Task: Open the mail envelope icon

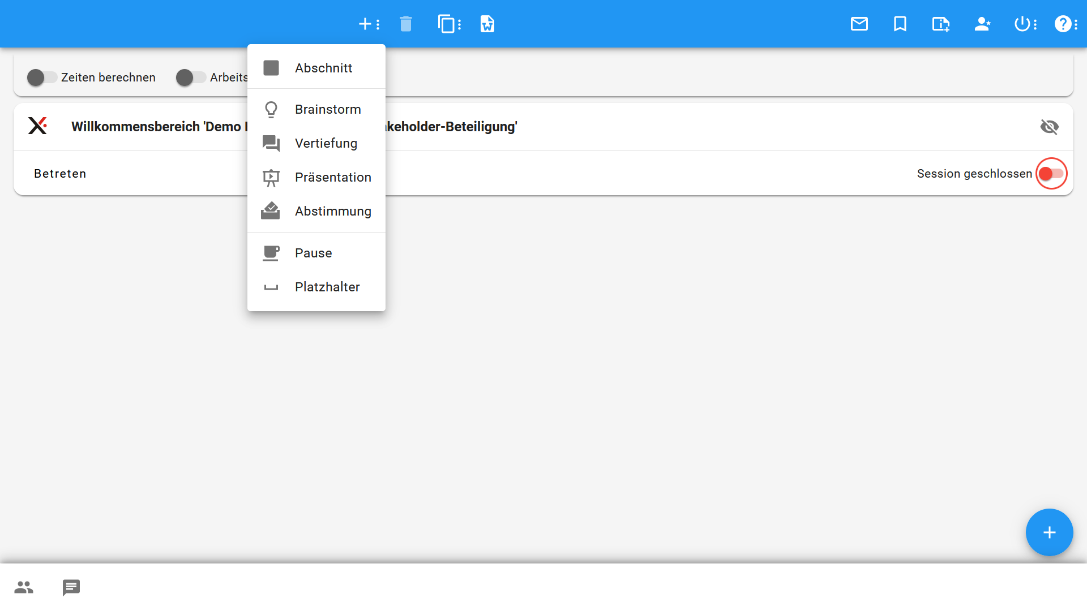Action: (x=859, y=24)
